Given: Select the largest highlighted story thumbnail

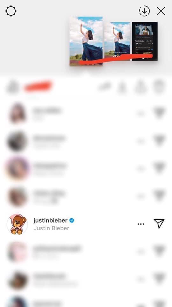Looking at the screenshot, I should click(86, 41).
